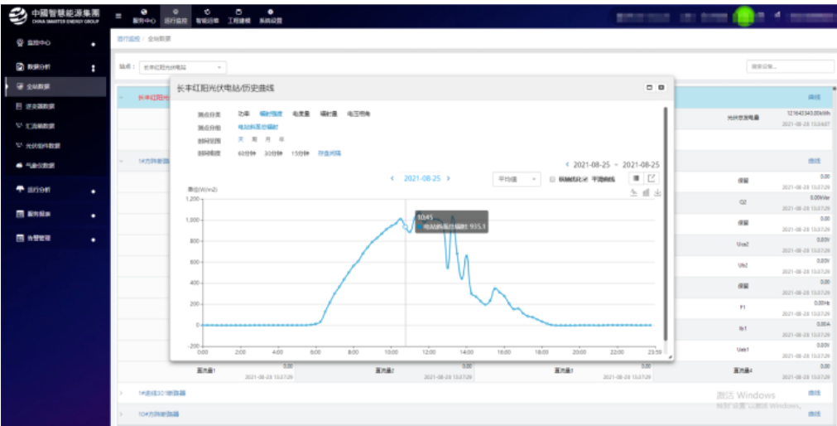Download the chart as image icon
The image size is (837, 426).
(x=657, y=192)
